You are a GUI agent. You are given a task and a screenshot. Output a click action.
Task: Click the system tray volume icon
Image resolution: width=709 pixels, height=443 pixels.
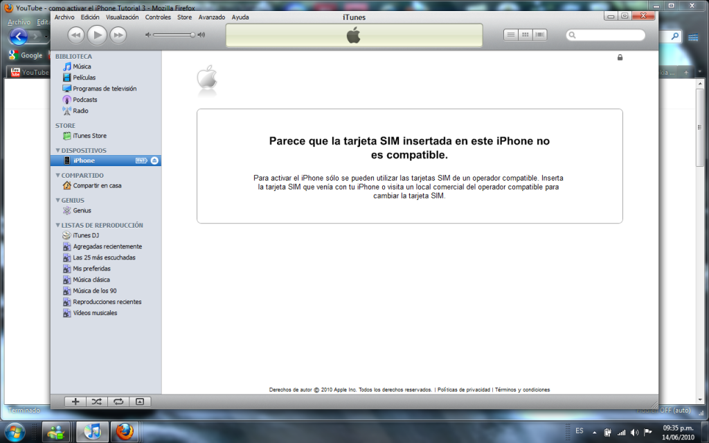point(634,433)
